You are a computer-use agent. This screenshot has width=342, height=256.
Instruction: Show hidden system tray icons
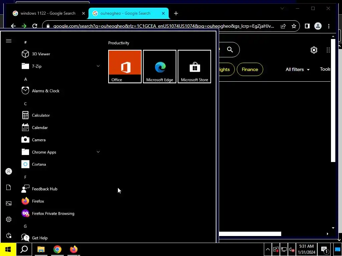[268, 249]
